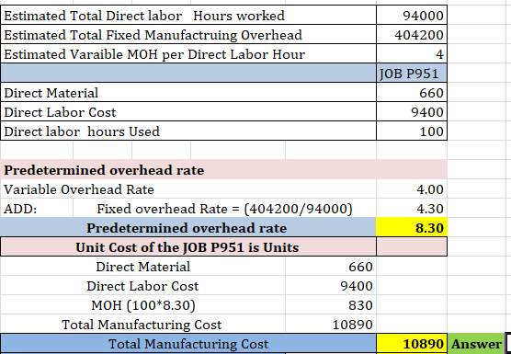The width and height of the screenshot is (511, 354).
Task: Click the Direct Material label in the top table
Action: point(188,93)
